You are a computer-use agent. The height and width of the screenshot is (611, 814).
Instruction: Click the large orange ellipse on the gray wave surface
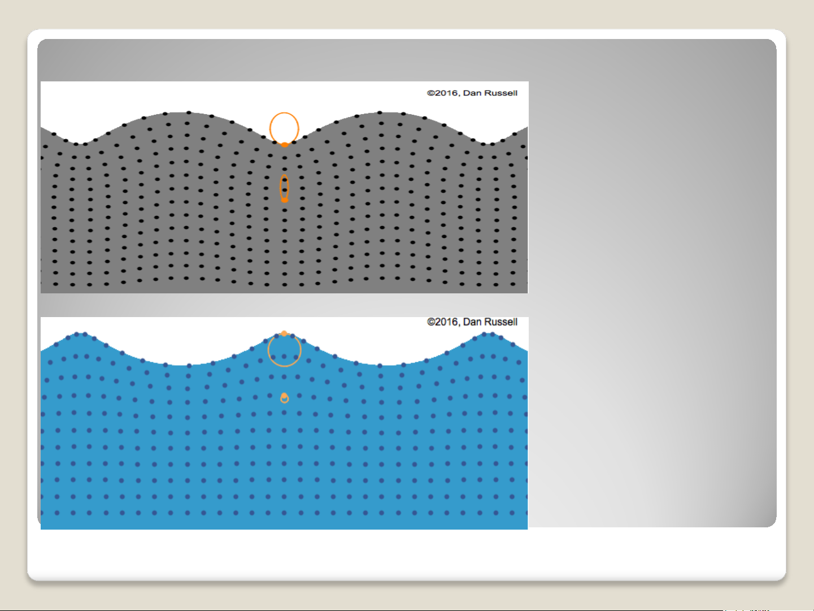coord(284,129)
